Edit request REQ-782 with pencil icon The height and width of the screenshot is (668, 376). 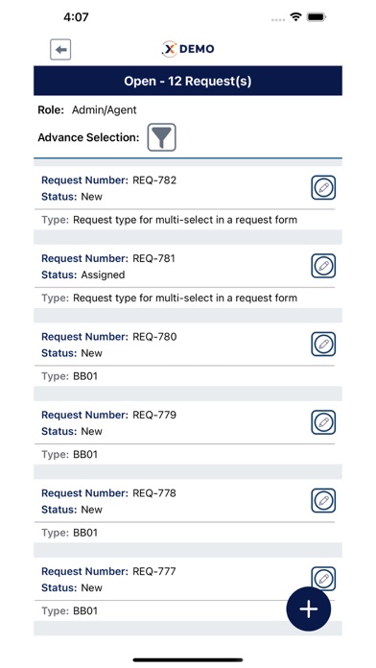click(x=323, y=187)
